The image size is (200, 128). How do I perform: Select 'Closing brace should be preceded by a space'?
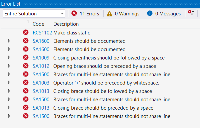click(x=103, y=108)
